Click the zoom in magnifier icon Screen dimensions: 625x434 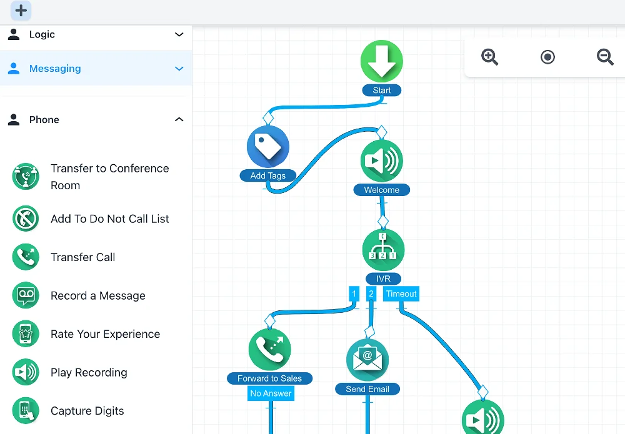click(489, 57)
